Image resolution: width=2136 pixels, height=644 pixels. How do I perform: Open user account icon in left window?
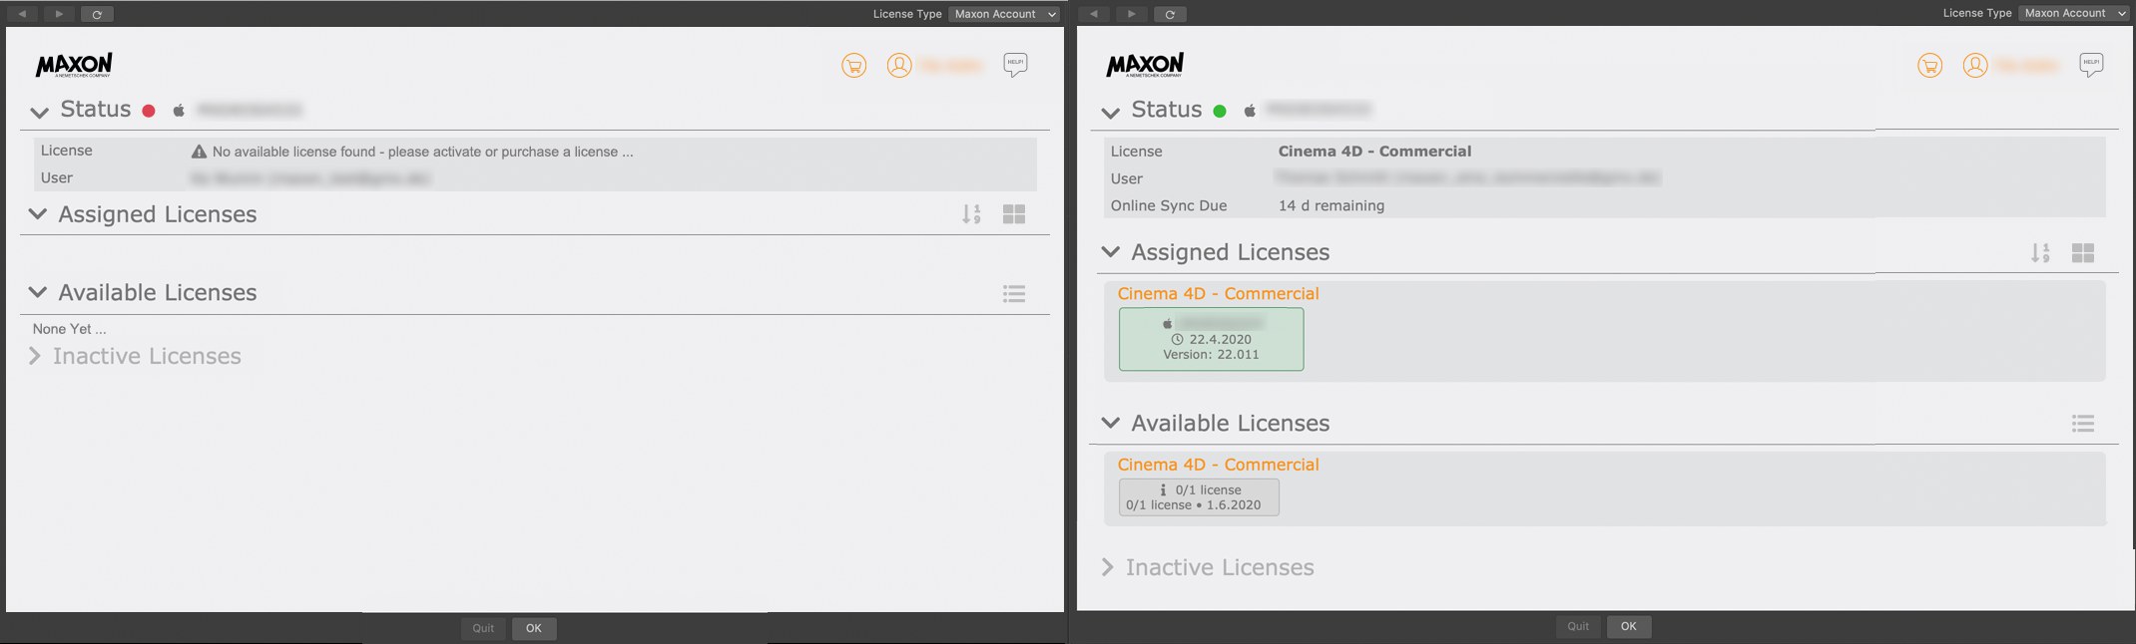pyautogui.click(x=899, y=66)
